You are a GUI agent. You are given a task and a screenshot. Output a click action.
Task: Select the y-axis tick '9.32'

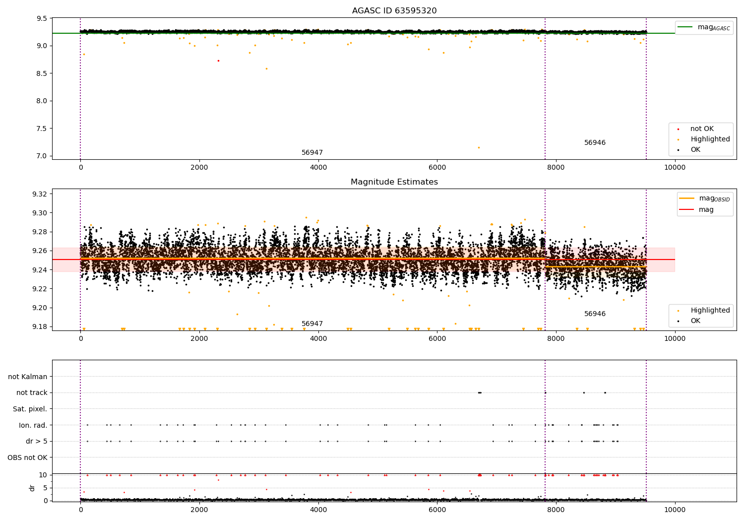coord(40,194)
